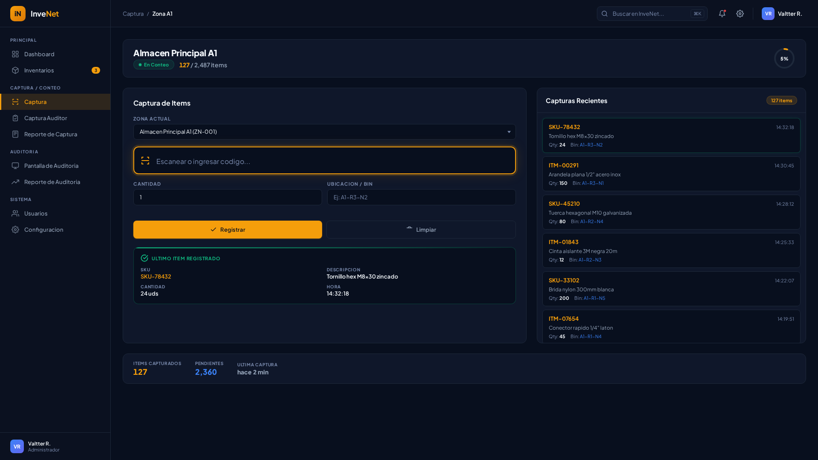Open the Zona Actual dropdown
Image resolution: width=818 pixels, height=460 pixels.
click(x=324, y=132)
